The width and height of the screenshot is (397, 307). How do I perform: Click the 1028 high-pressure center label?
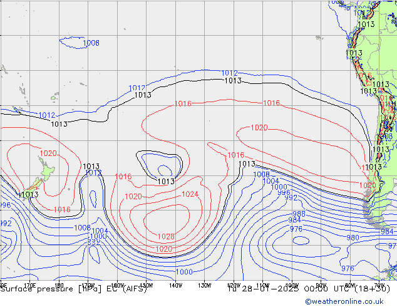click(166, 237)
